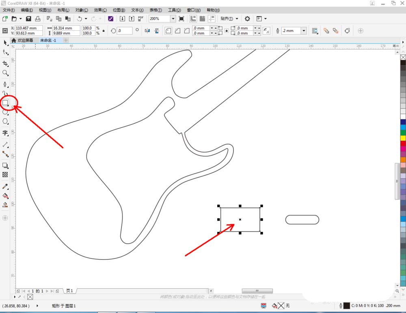The height and width of the screenshot is (313, 406).
Task: Open the 效果(C) menu
Action: coord(100,10)
